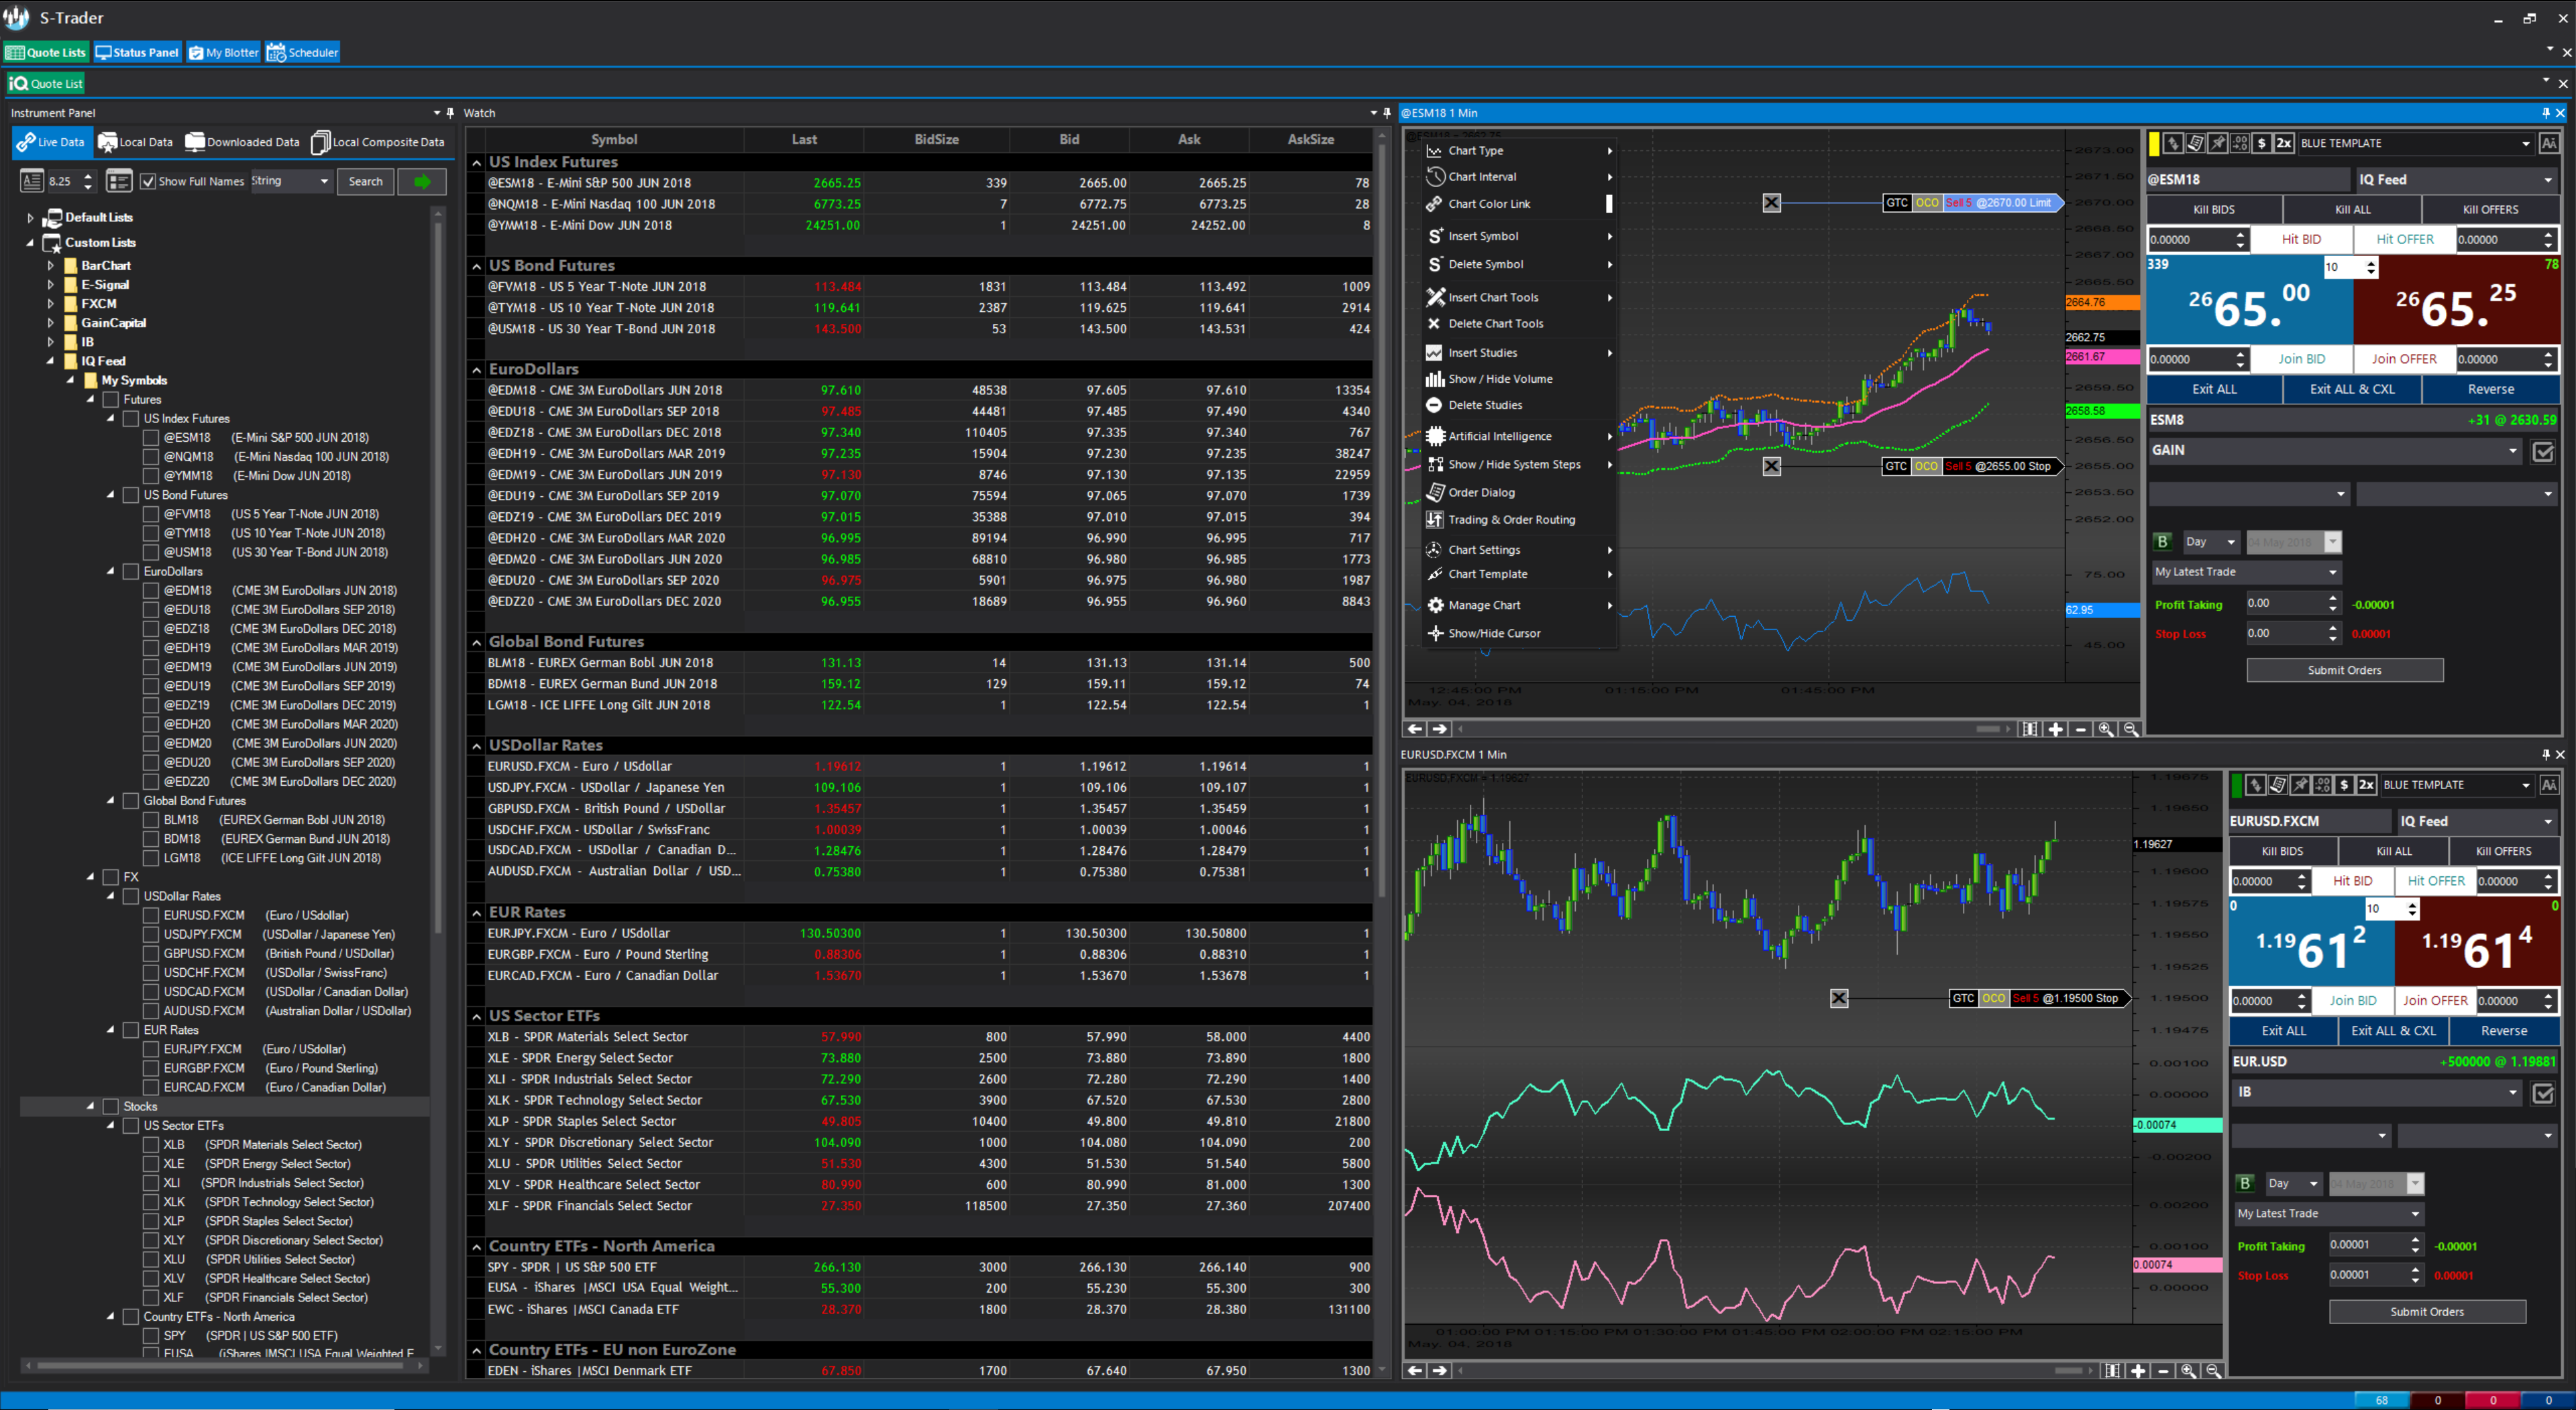Click the font size icon in Instrument Panel
The image size is (2576, 1410).
click(x=32, y=181)
